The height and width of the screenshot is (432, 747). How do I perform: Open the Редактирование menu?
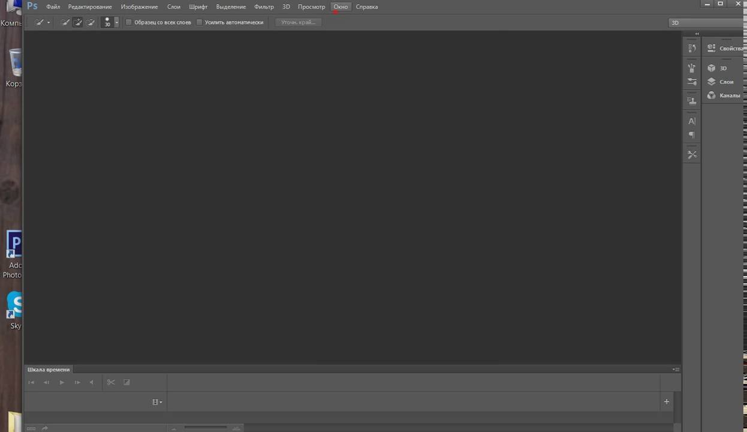tap(90, 7)
